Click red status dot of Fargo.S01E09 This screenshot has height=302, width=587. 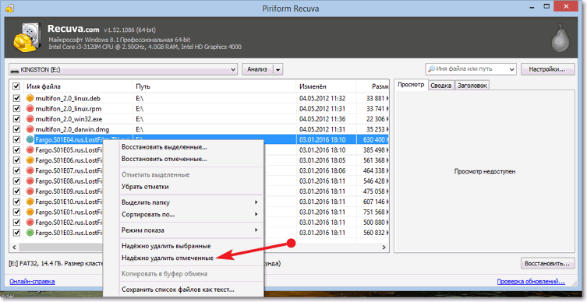(x=30, y=191)
